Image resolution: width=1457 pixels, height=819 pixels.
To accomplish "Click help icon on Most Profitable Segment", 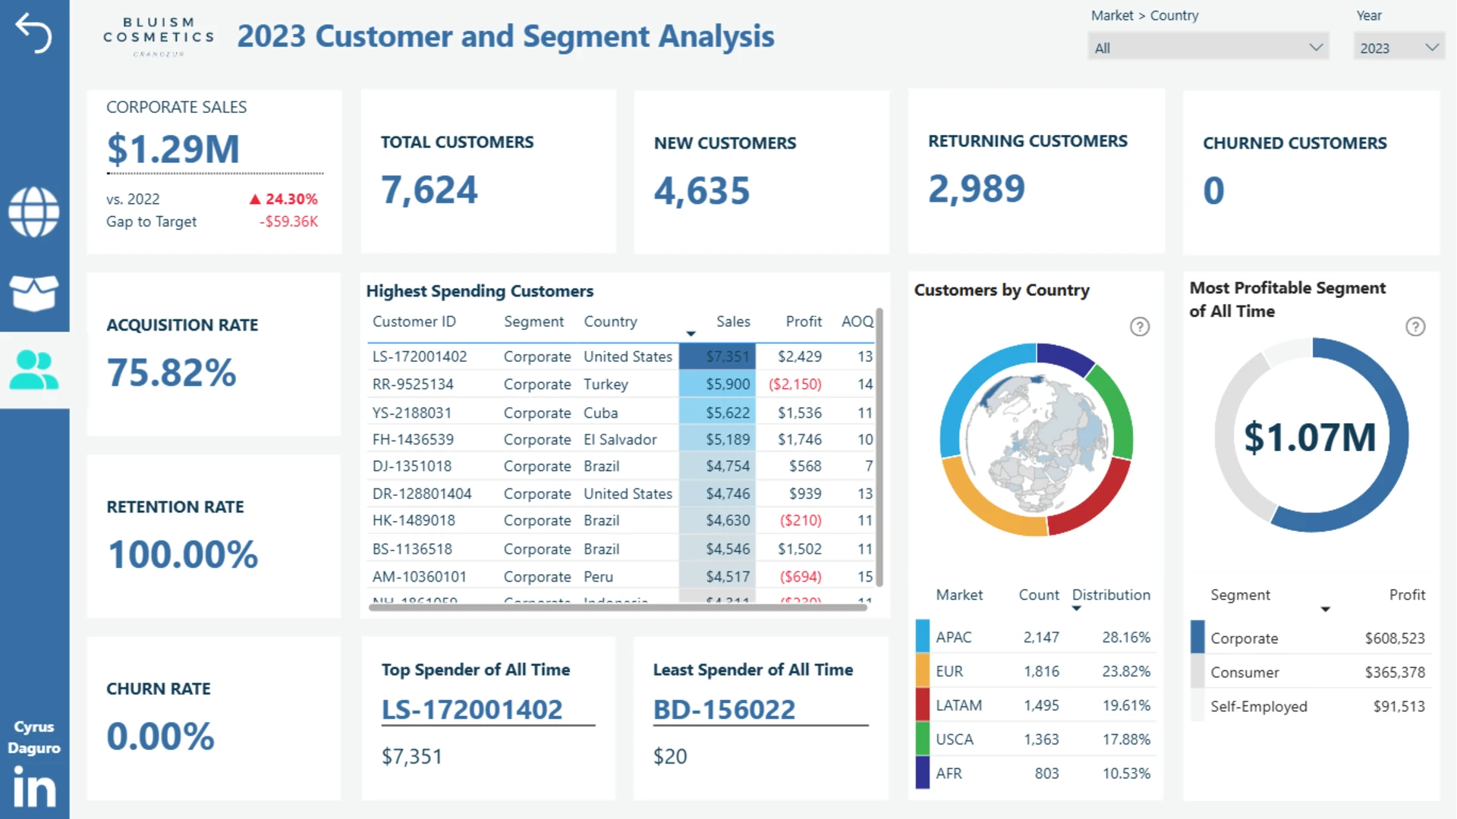I will coord(1415,327).
